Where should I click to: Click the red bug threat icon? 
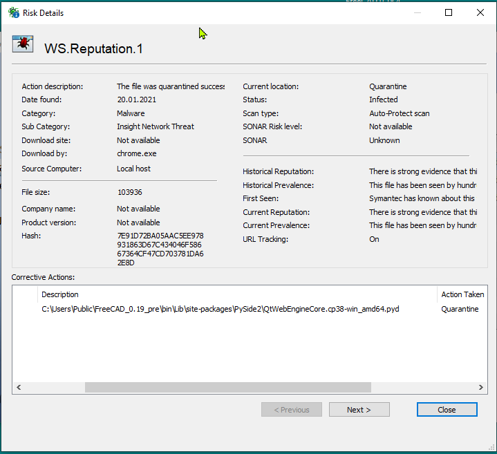click(23, 46)
